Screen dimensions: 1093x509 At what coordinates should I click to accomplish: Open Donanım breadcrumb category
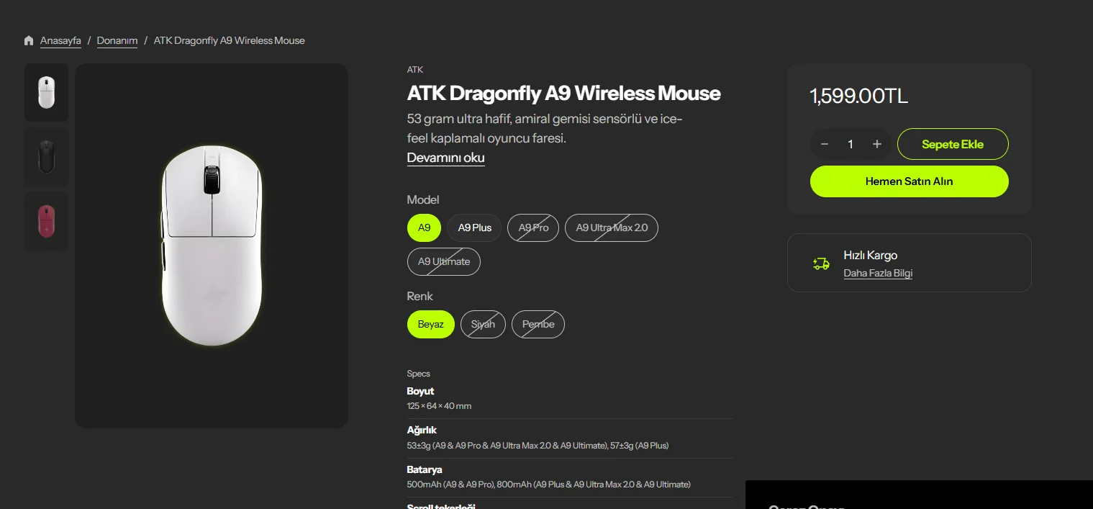tap(117, 40)
